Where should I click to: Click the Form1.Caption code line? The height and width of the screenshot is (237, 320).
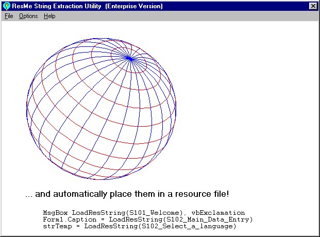pos(148,219)
